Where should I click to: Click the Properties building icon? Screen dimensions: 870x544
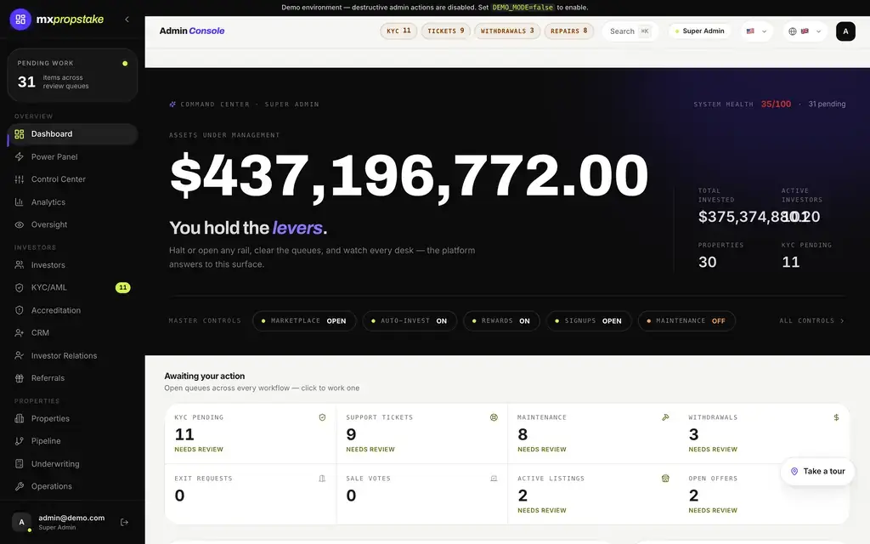point(20,418)
